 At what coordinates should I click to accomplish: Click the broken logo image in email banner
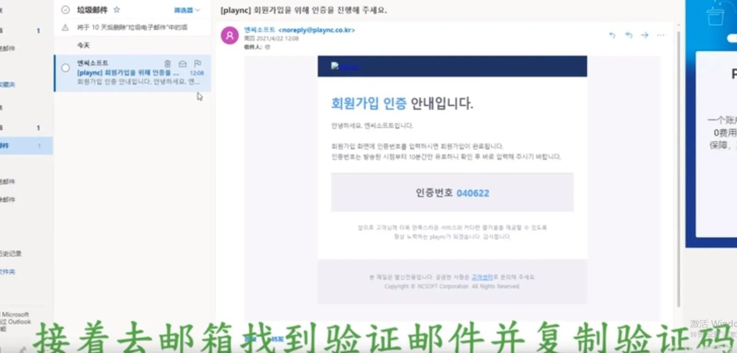tap(345, 66)
